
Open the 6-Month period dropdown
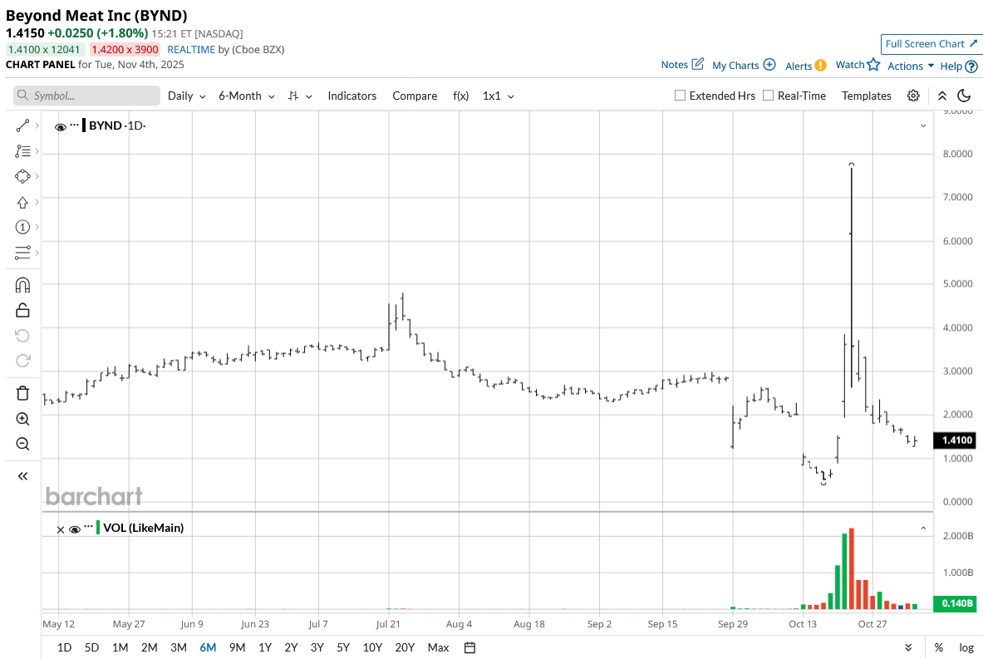tap(247, 96)
